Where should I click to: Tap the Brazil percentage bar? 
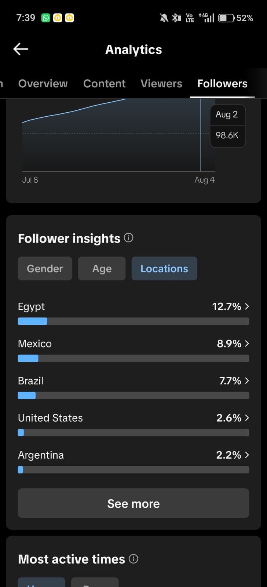tap(133, 395)
